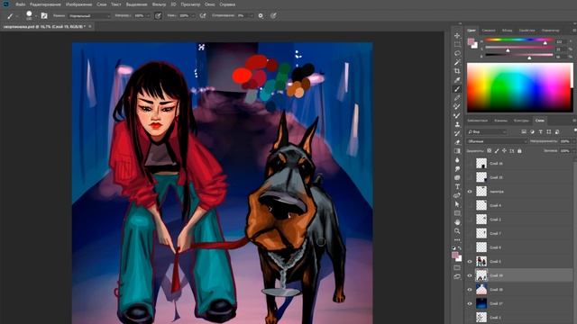Select the Hand tool
Viewport: 577px width, 324px height.
pos(457,222)
